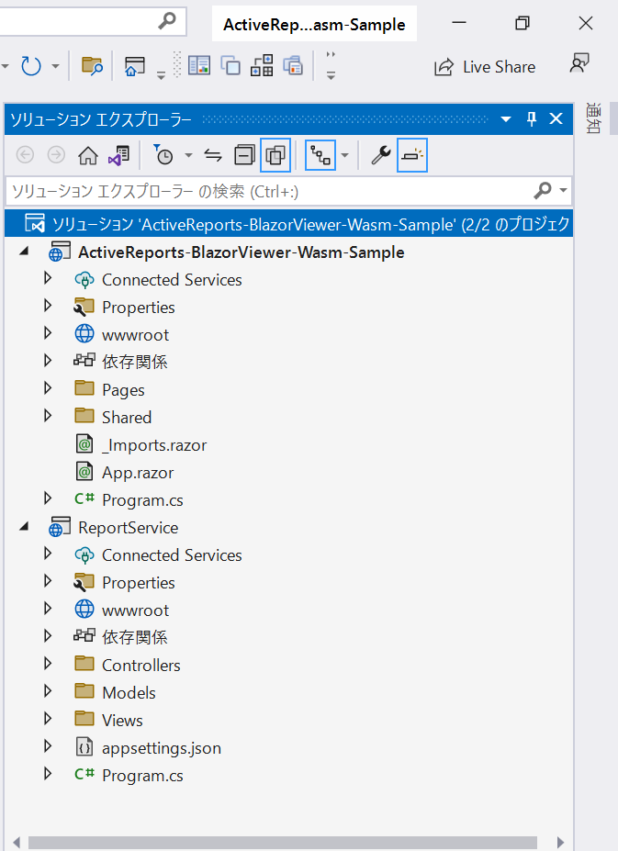
Task: Click the Find in Files folder icon
Action: click(93, 66)
